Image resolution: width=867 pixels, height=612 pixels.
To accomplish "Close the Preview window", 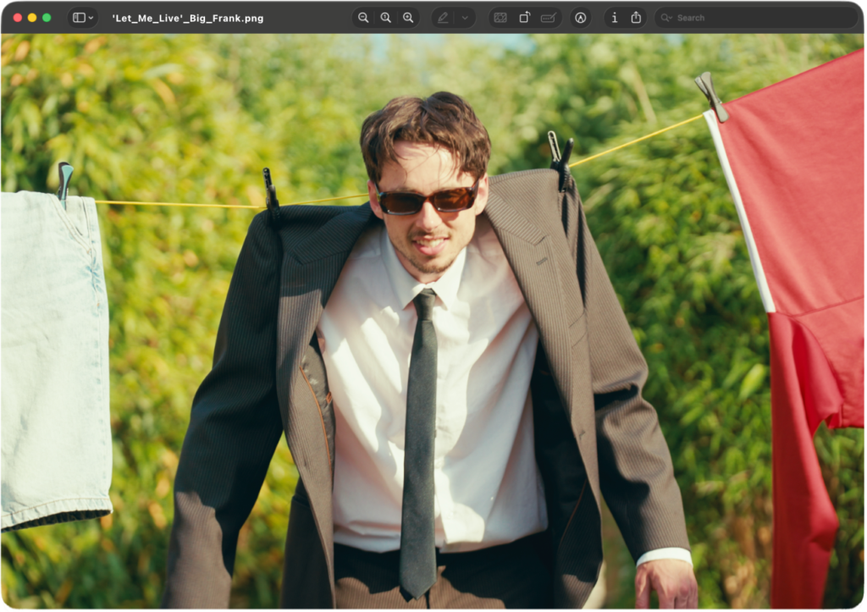I will pyautogui.click(x=18, y=18).
